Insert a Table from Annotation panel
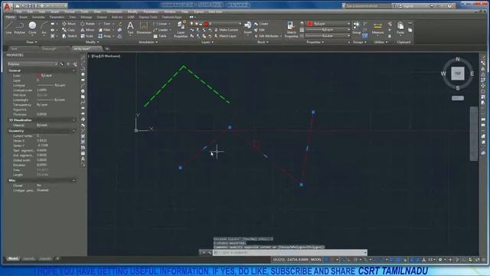Image resolution: width=490 pixels, height=276 pixels. coord(160,36)
